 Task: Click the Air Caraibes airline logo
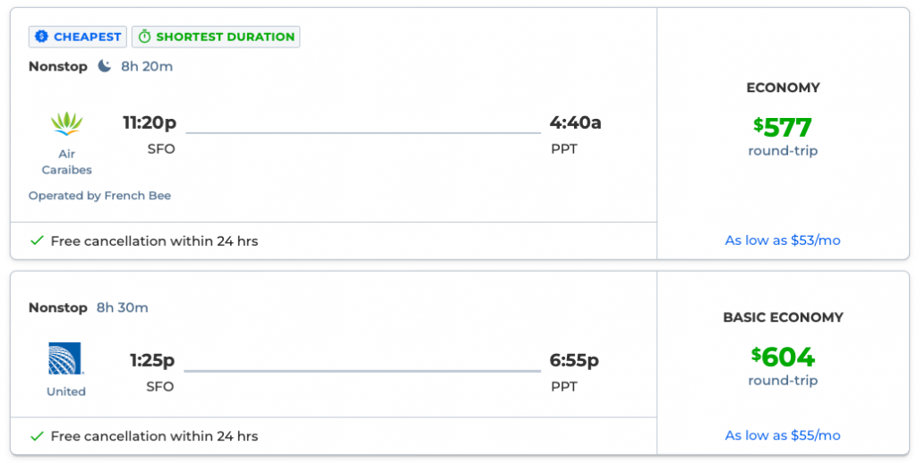pyautogui.click(x=67, y=124)
